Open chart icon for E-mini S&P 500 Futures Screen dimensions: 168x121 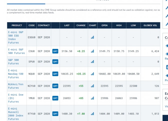[x=93, y=51]
